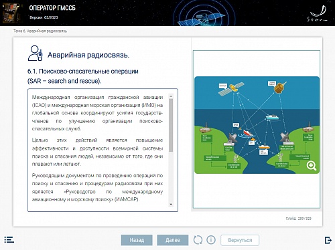Click the text panel scrollbar thumb
This screenshot has width=335, height=250.
[171, 125]
